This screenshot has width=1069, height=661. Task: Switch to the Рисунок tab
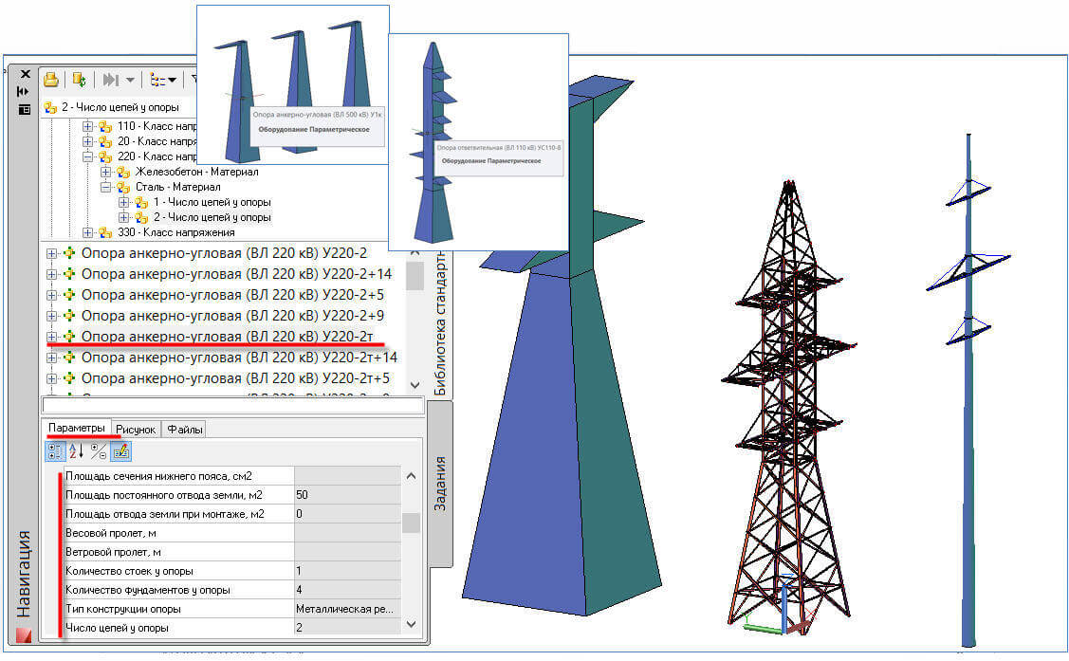(136, 430)
